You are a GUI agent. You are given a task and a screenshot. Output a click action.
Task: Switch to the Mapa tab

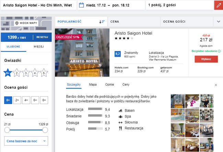point(93,85)
